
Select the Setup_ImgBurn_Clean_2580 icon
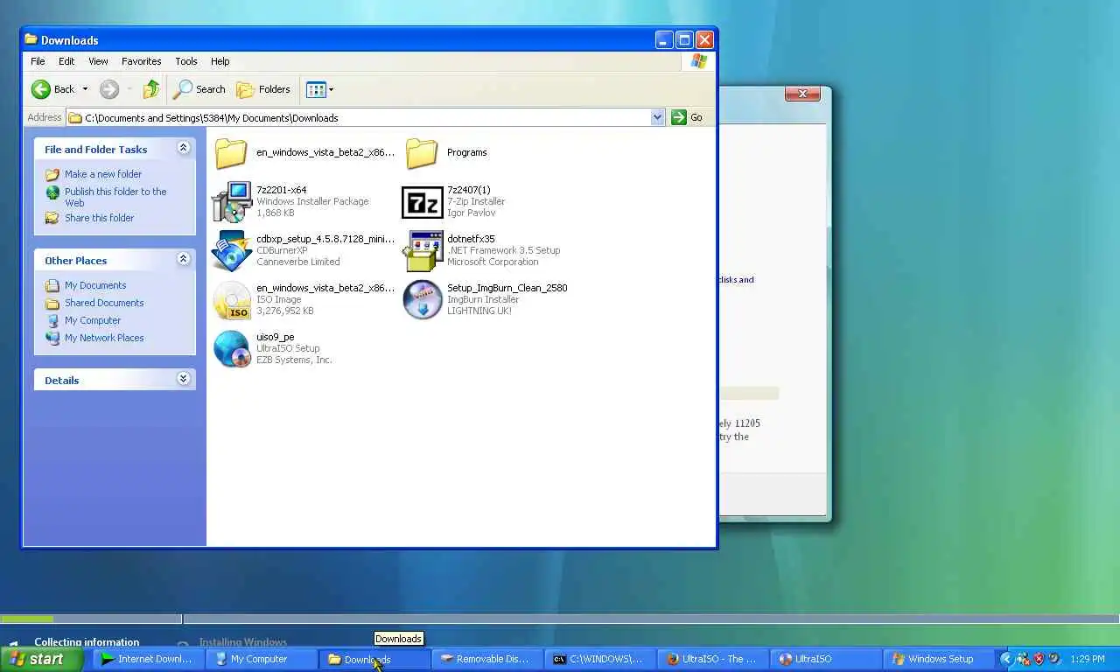pos(422,300)
